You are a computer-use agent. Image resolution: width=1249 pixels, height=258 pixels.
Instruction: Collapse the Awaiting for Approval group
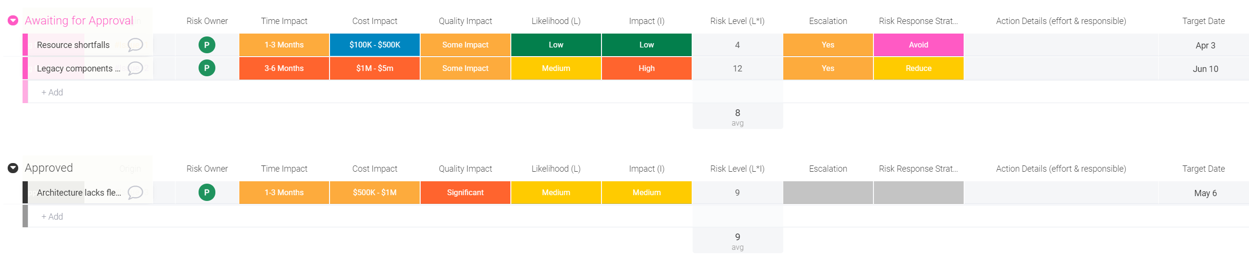click(13, 20)
